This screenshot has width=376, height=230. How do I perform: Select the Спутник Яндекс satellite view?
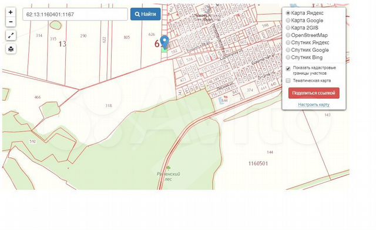pos(288,42)
